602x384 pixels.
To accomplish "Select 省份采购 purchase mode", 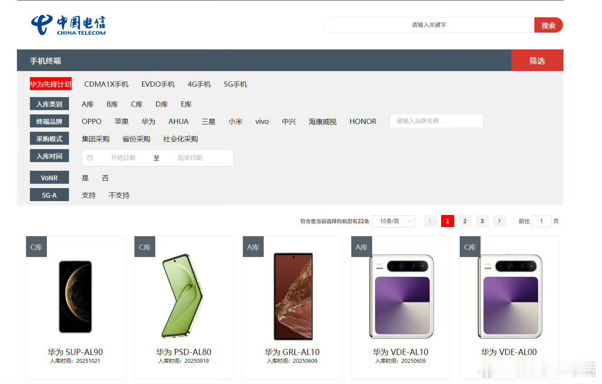I will (136, 139).
